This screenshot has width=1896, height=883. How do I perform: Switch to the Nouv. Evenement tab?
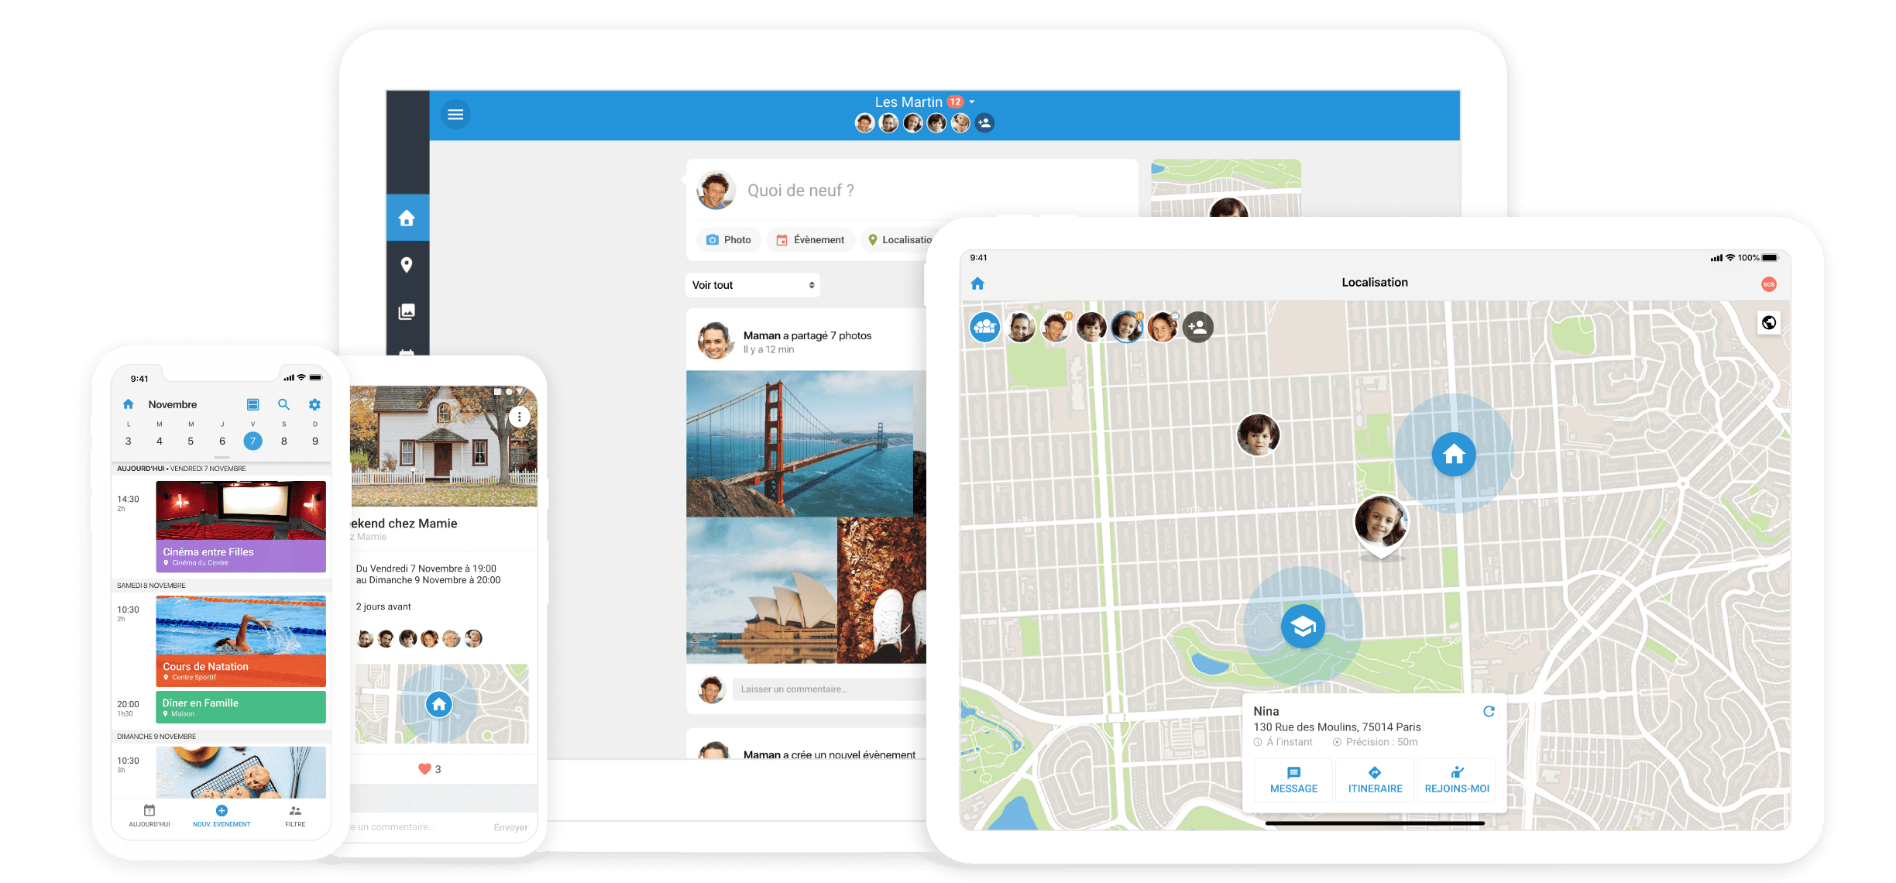(222, 816)
